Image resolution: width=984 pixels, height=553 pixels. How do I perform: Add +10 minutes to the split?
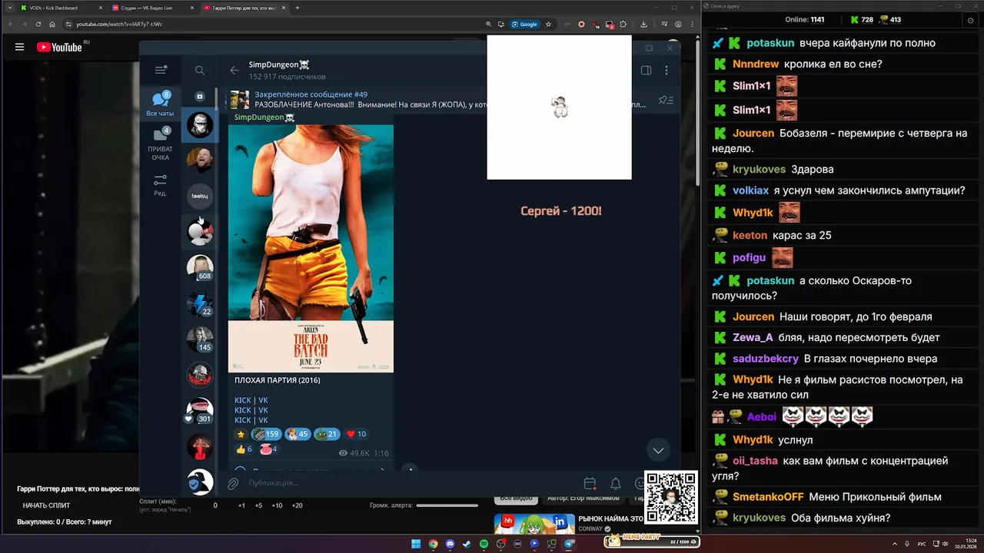278,505
